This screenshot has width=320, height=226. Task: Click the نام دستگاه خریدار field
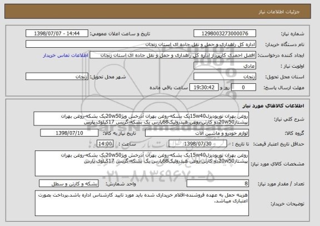(141, 44)
